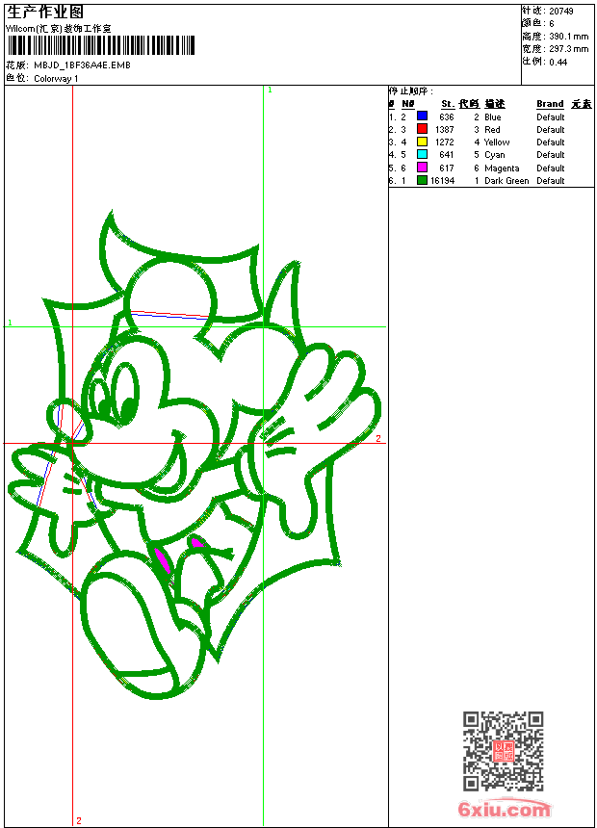
Task: Click stitch count 16194 in table
Action: [442, 181]
